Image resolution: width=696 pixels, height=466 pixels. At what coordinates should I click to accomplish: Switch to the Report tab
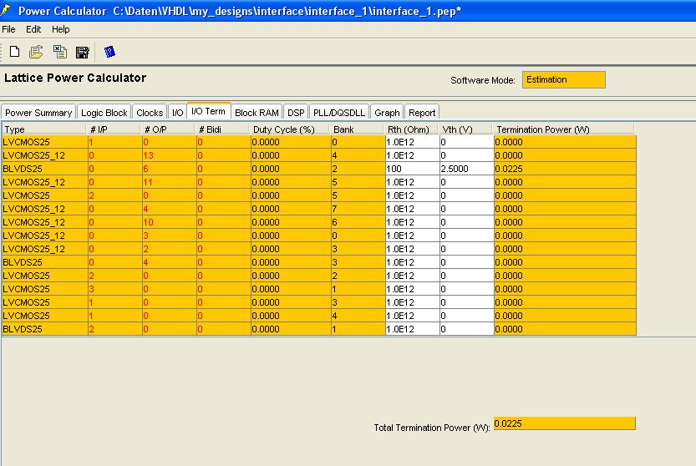422,113
